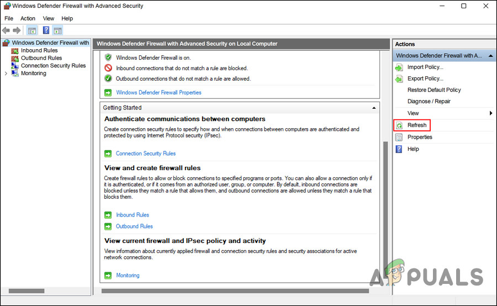Click 'View and create firewall rules' heading
Image resolution: width=497 pixels, height=306 pixels.
tap(152, 168)
